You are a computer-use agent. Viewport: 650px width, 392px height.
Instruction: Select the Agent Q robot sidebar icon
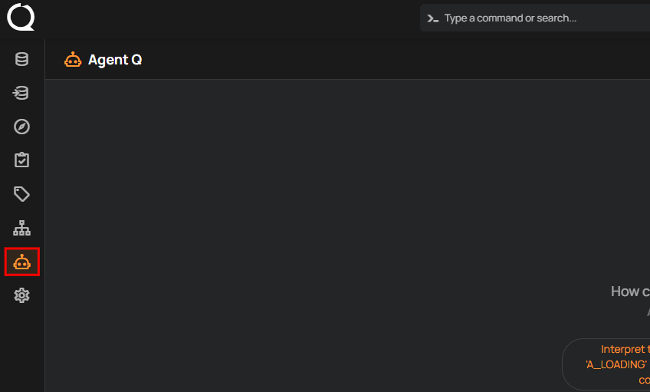pos(21,262)
